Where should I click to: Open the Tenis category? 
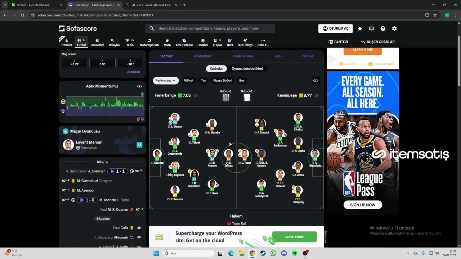130,42
